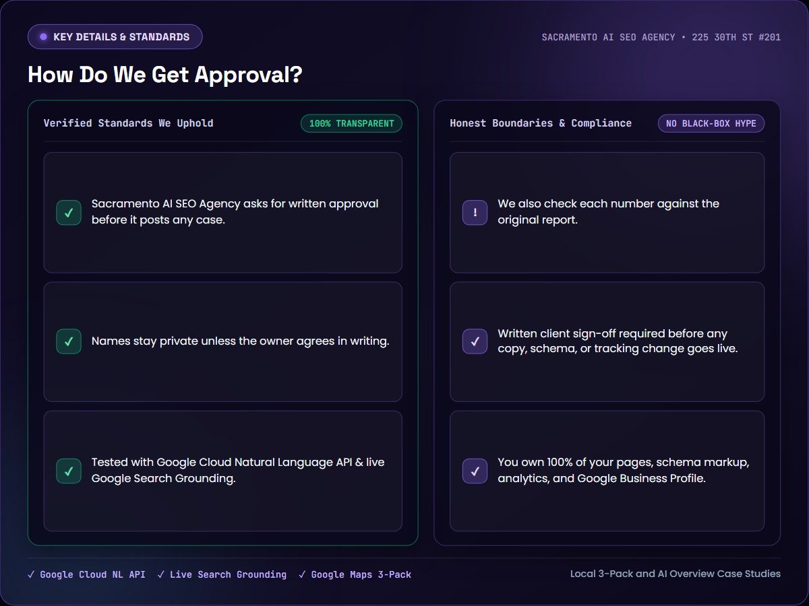This screenshot has width=809, height=606.
Task: Click purple check icon beside You own 100%
Action: 475,471
